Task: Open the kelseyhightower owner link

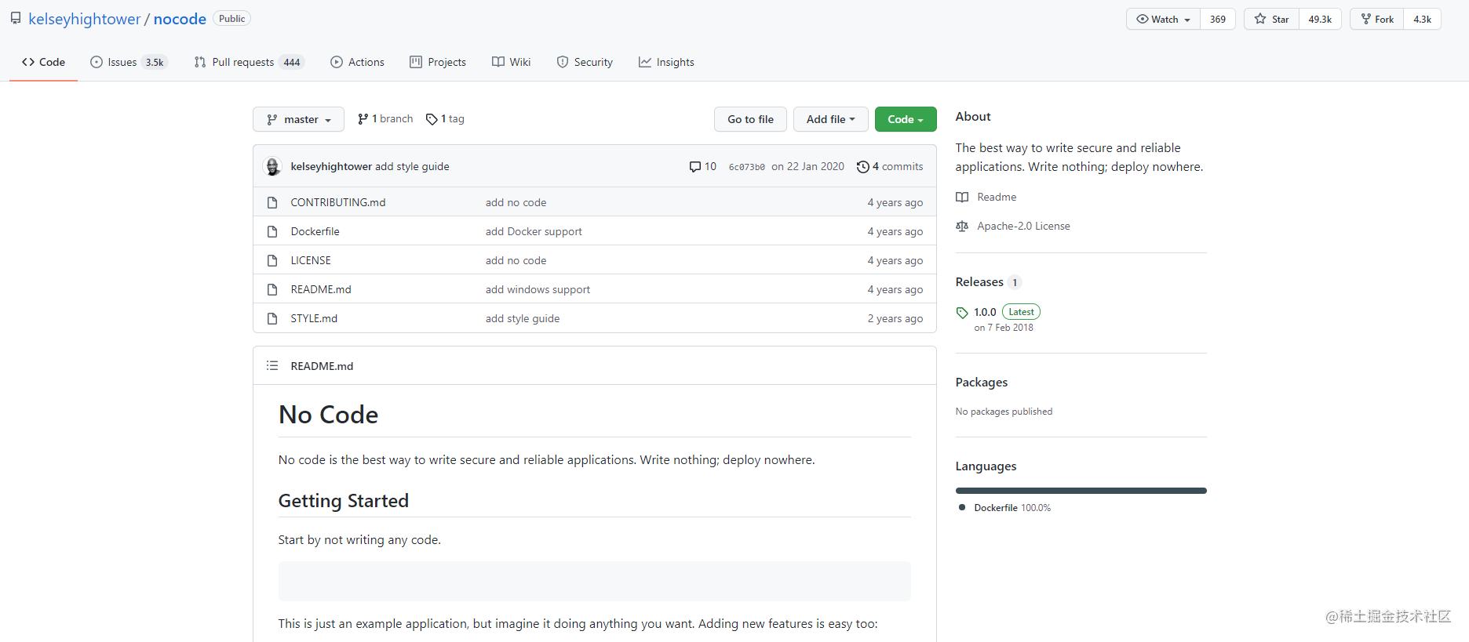Action: (85, 19)
